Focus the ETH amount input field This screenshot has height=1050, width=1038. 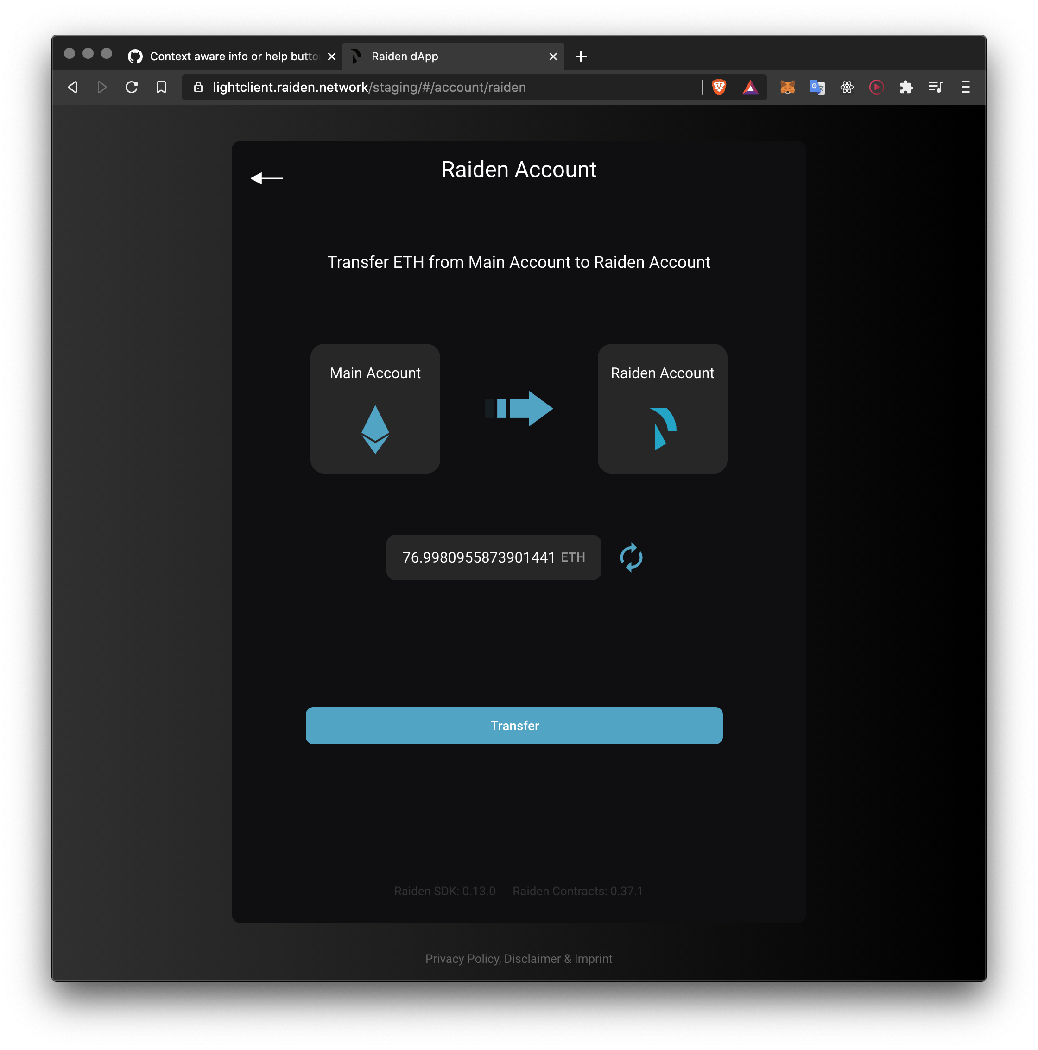pyautogui.click(x=494, y=557)
